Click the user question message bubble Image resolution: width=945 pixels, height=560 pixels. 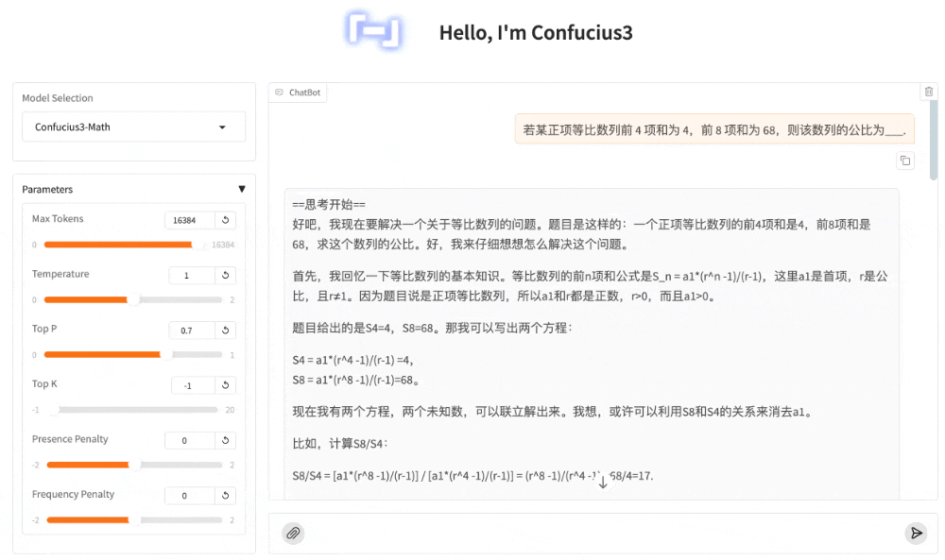click(714, 129)
